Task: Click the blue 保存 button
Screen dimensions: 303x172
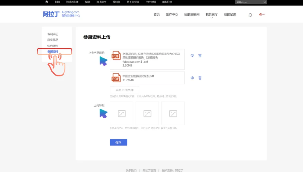Action: point(118,143)
